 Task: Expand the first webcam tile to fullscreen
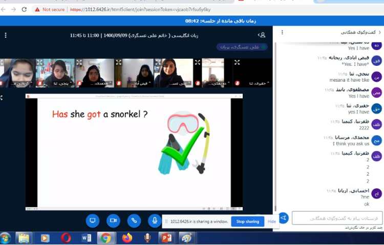coord(3,62)
